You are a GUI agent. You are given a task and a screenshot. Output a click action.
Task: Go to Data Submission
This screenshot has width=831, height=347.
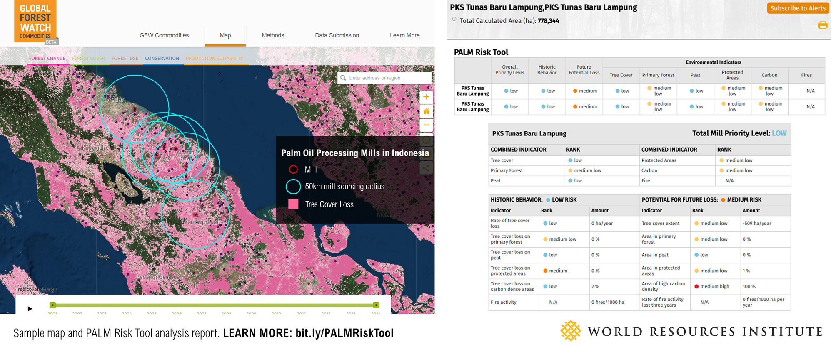coord(337,35)
